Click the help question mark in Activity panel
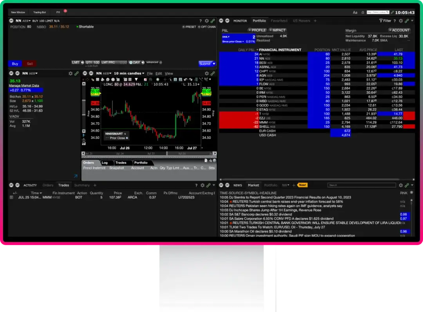 coord(196,185)
